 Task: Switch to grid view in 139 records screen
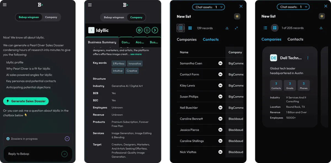click(x=190, y=28)
